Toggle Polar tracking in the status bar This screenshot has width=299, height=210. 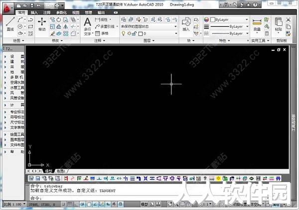(82, 205)
